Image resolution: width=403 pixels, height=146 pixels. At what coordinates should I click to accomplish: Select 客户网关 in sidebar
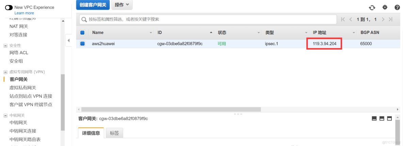(x=18, y=79)
